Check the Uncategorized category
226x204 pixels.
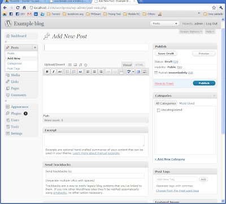(x=159, y=110)
